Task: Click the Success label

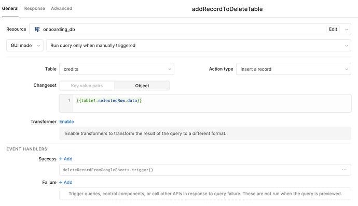Action: tap(48, 159)
